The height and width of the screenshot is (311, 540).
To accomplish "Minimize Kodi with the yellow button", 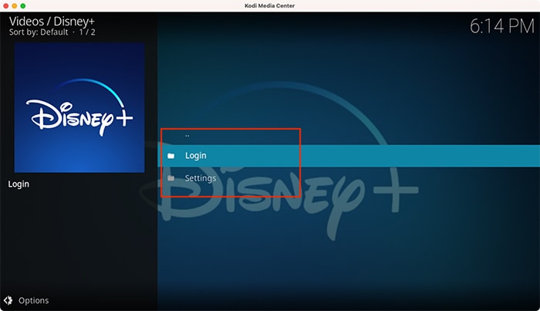I will tap(15, 6).
